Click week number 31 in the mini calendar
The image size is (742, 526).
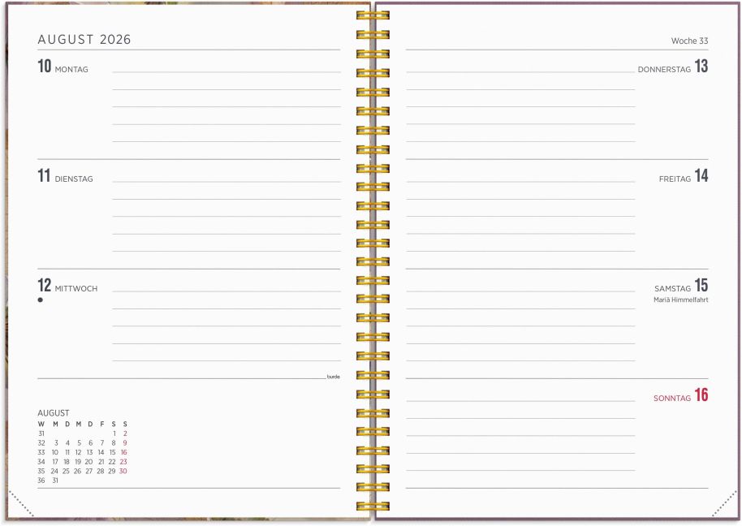[41, 433]
